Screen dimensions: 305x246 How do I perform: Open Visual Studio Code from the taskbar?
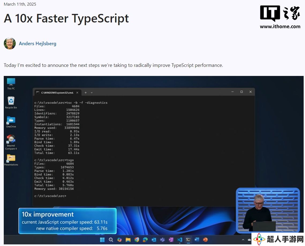(180, 240)
